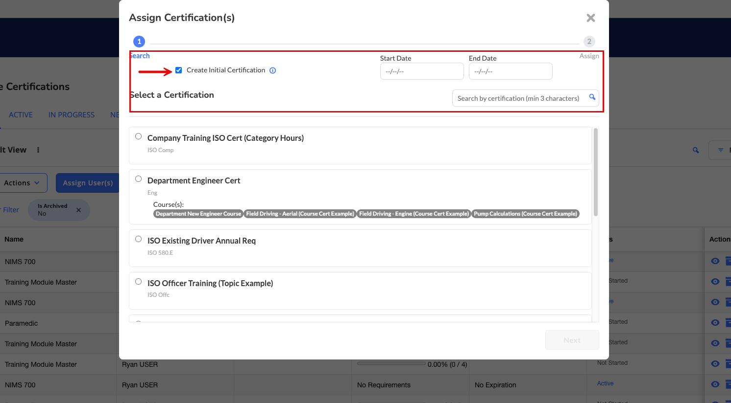Click the Assign User(s) button
Screen dimensions: 731x403
[x=88, y=183]
